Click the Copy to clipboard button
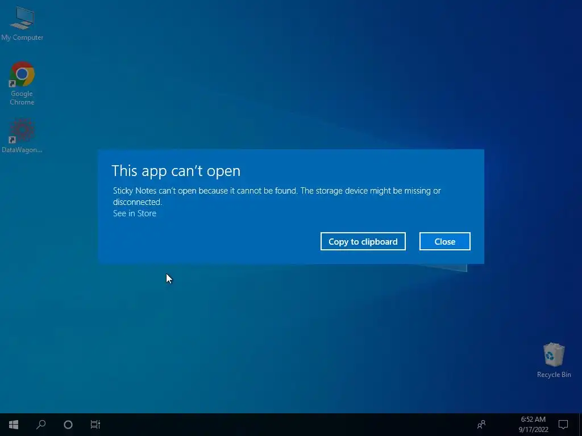 tap(363, 241)
